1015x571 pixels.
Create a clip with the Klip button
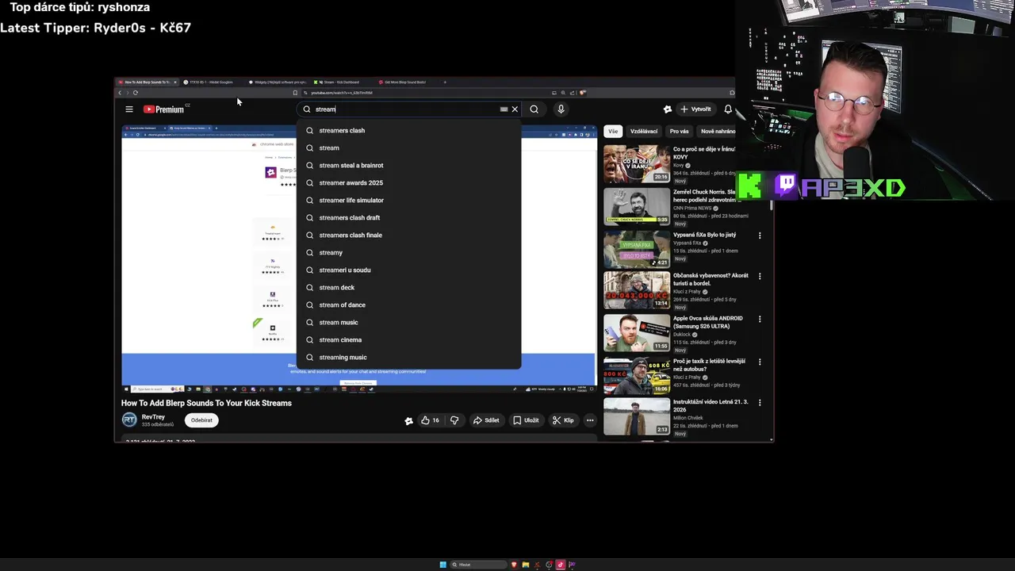point(563,420)
